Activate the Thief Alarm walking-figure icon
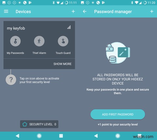 (39, 41)
